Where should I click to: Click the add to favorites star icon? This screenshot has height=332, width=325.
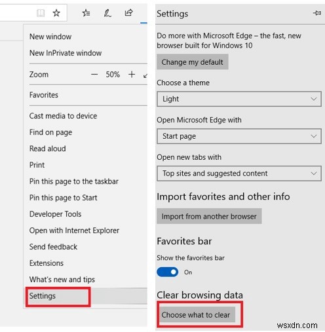pos(56,13)
